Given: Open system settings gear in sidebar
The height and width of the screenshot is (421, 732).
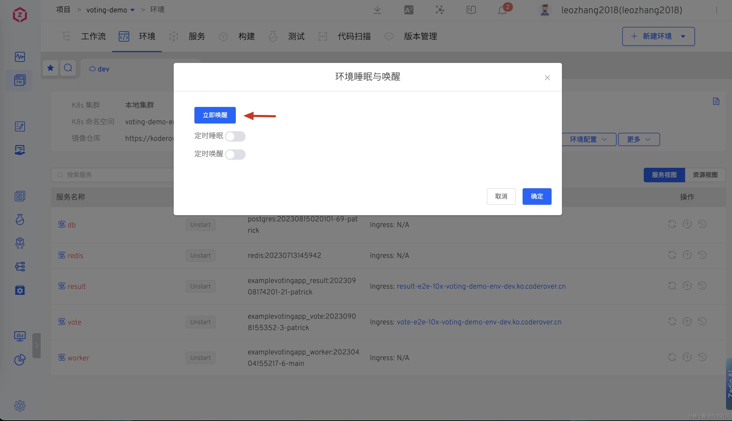Looking at the screenshot, I should pyautogui.click(x=20, y=405).
